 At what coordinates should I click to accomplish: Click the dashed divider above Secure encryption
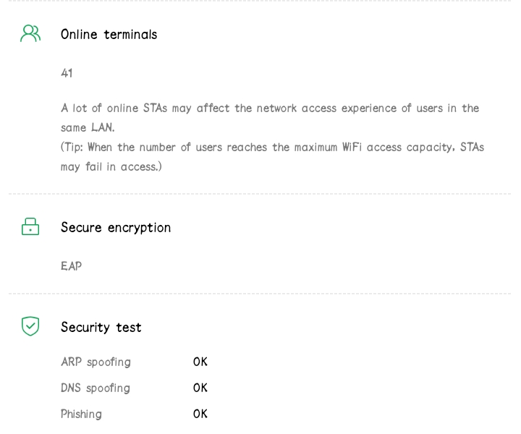260,194
